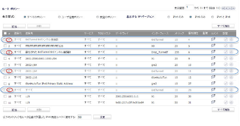The width and height of the screenshot is (240, 126).
Task: Click delete icon for route 5
Action: pos(231,65)
